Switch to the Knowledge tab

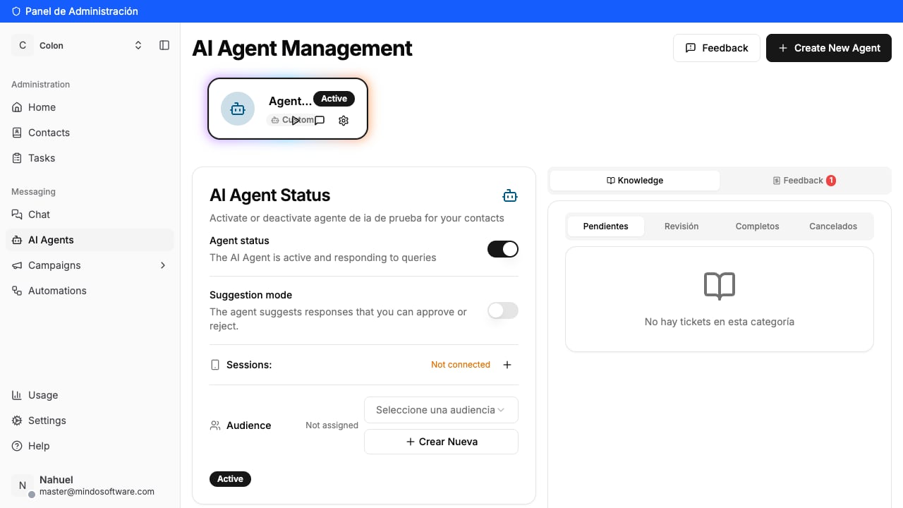(x=635, y=181)
